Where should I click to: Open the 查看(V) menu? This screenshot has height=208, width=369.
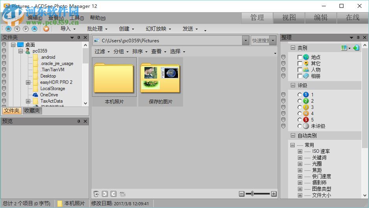56,18
